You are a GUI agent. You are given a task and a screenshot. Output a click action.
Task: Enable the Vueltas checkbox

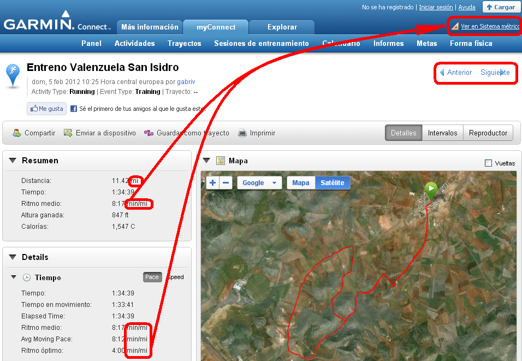tap(489, 163)
